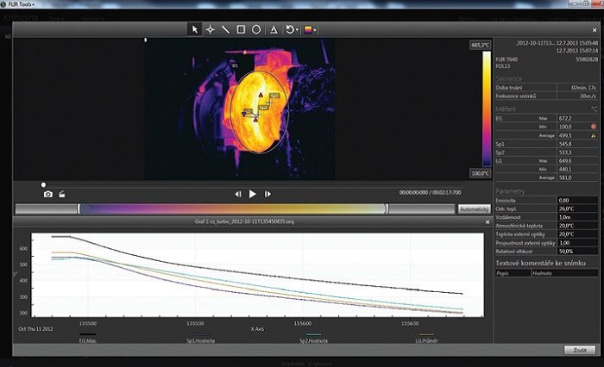604x367 pixels.
Task: Click the Sp2.Hodnota legend entry
Action: click(x=313, y=339)
